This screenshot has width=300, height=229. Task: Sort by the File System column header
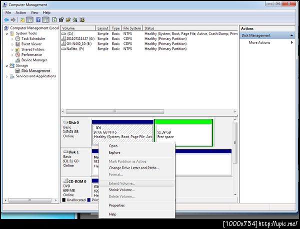[x=132, y=28]
